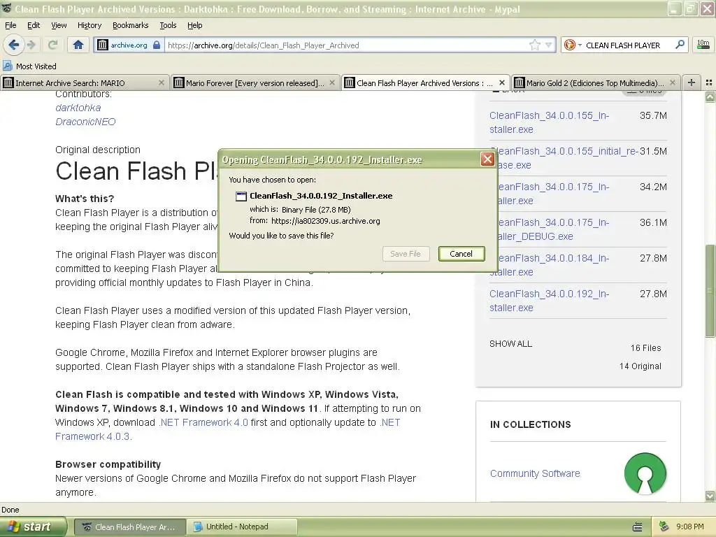
Task: Click the vertical scrollbar thumb
Action: click(710, 291)
